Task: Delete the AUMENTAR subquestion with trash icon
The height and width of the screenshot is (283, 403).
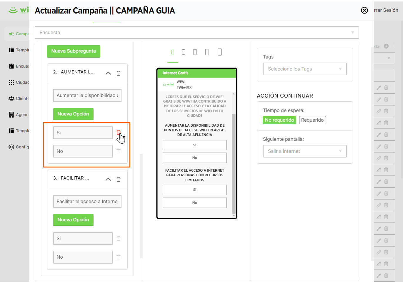Action: [x=119, y=73]
